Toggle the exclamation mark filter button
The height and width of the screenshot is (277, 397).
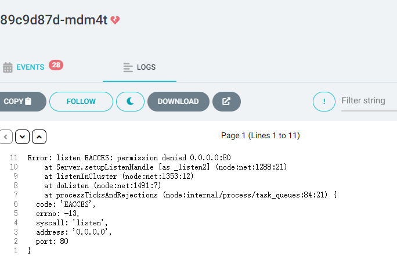pyautogui.click(x=324, y=102)
